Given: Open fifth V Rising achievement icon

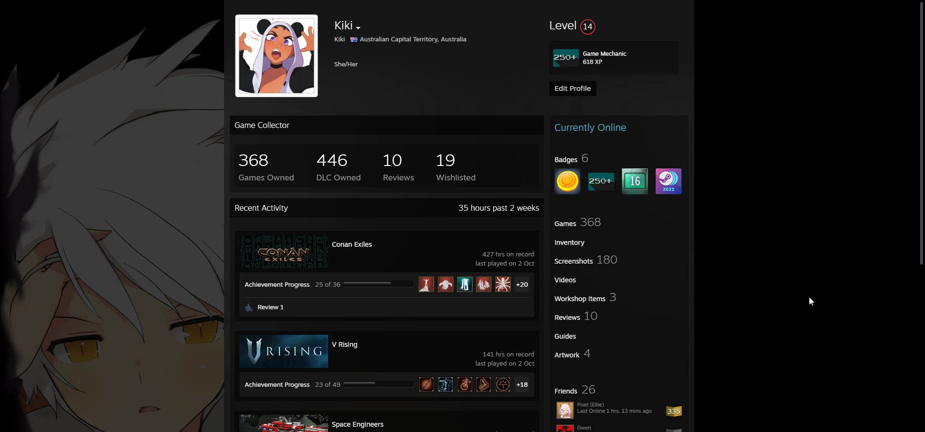Looking at the screenshot, I should point(503,384).
